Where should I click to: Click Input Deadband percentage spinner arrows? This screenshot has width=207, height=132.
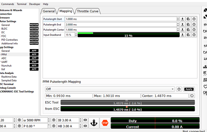(x=76, y=35)
